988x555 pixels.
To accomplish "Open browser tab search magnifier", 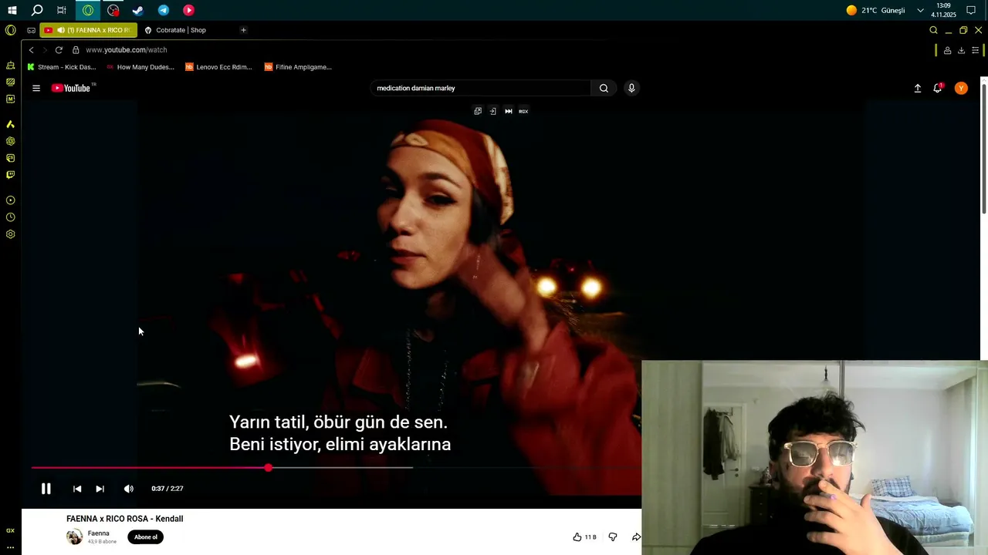I will pyautogui.click(x=933, y=30).
